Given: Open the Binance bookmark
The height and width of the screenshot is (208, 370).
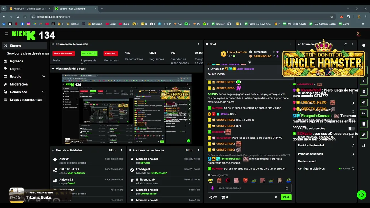Looking at the screenshot, I should tap(73, 24).
